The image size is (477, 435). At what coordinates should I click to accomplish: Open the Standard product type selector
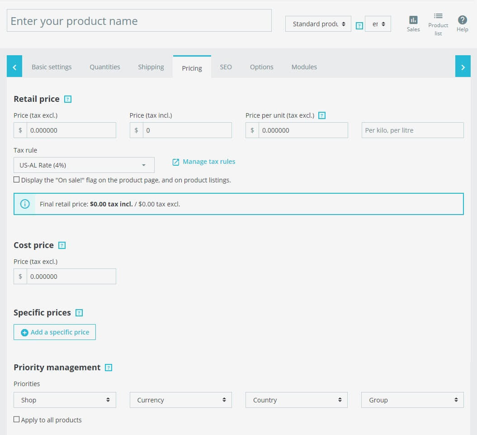[x=318, y=24]
